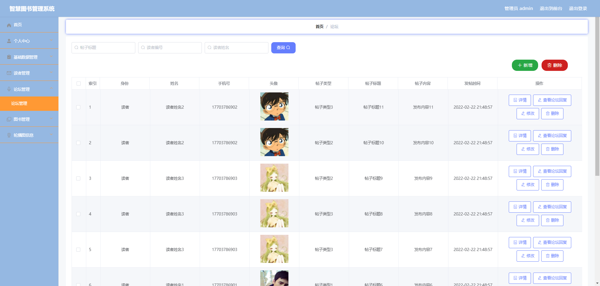Click the magnifier icon on 查询 button

(288, 48)
